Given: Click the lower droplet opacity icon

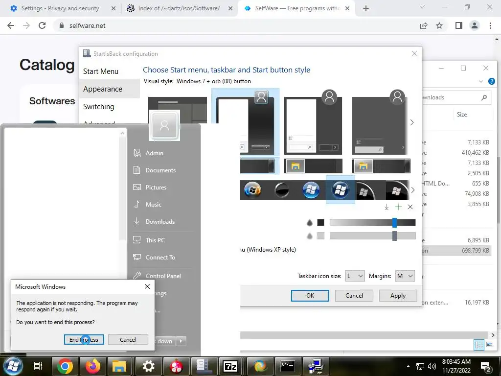Looking at the screenshot, I should coord(309,236).
